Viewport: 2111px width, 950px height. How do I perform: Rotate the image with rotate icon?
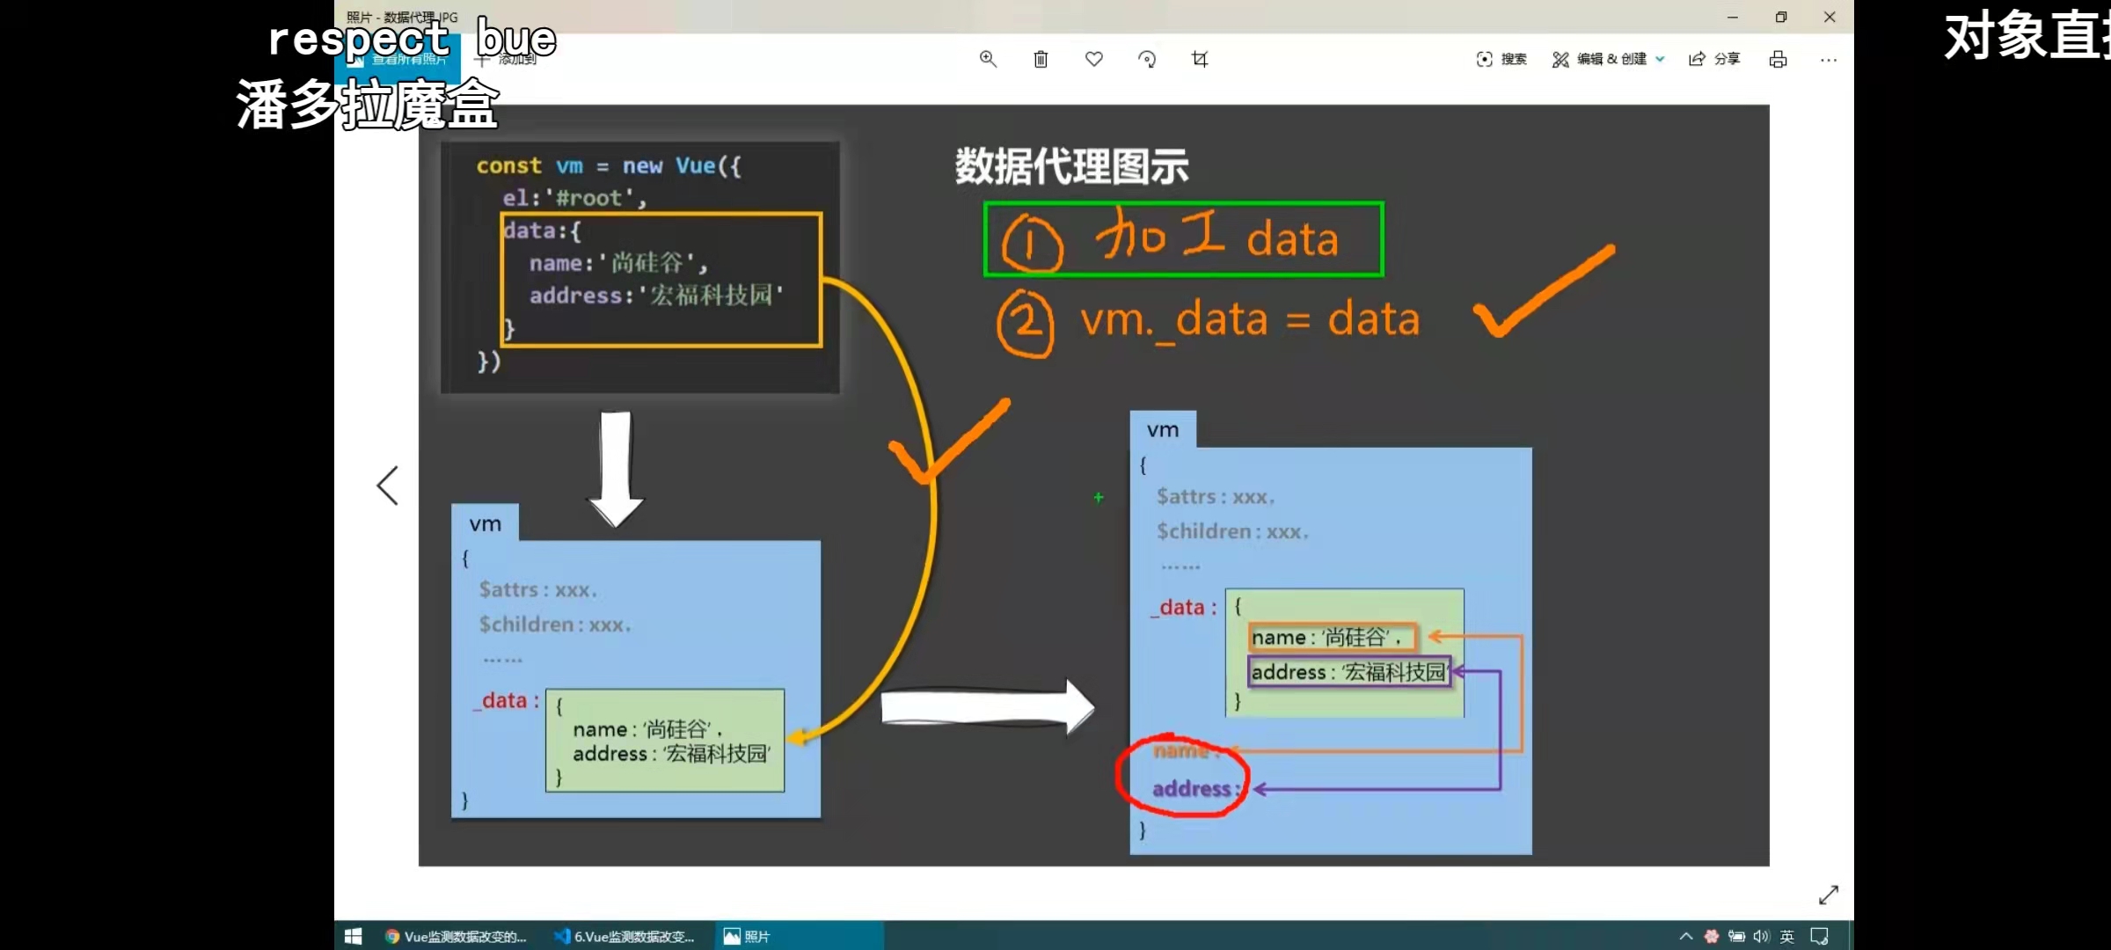click(1147, 59)
